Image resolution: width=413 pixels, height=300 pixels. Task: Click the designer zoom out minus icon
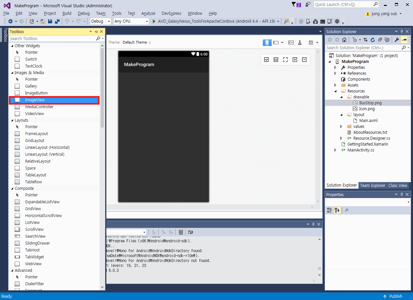(x=304, y=60)
